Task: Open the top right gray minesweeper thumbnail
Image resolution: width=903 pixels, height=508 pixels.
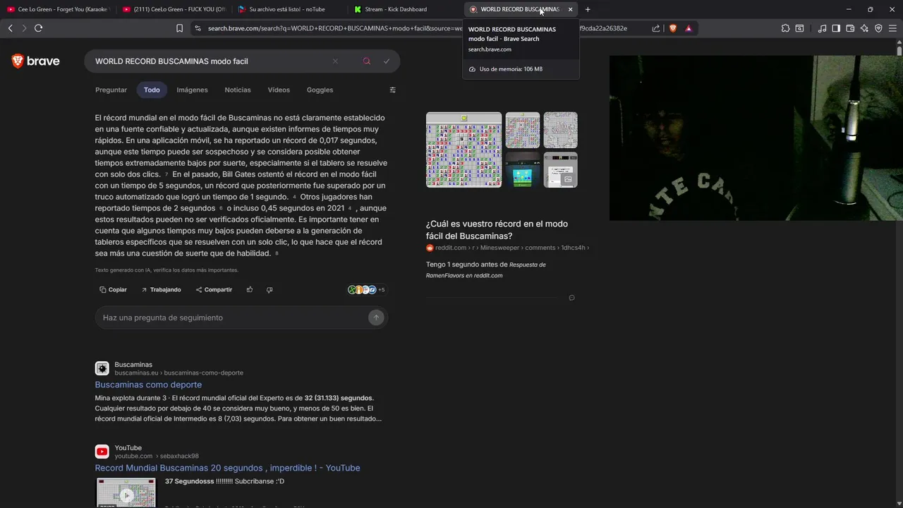Action: coord(560,130)
